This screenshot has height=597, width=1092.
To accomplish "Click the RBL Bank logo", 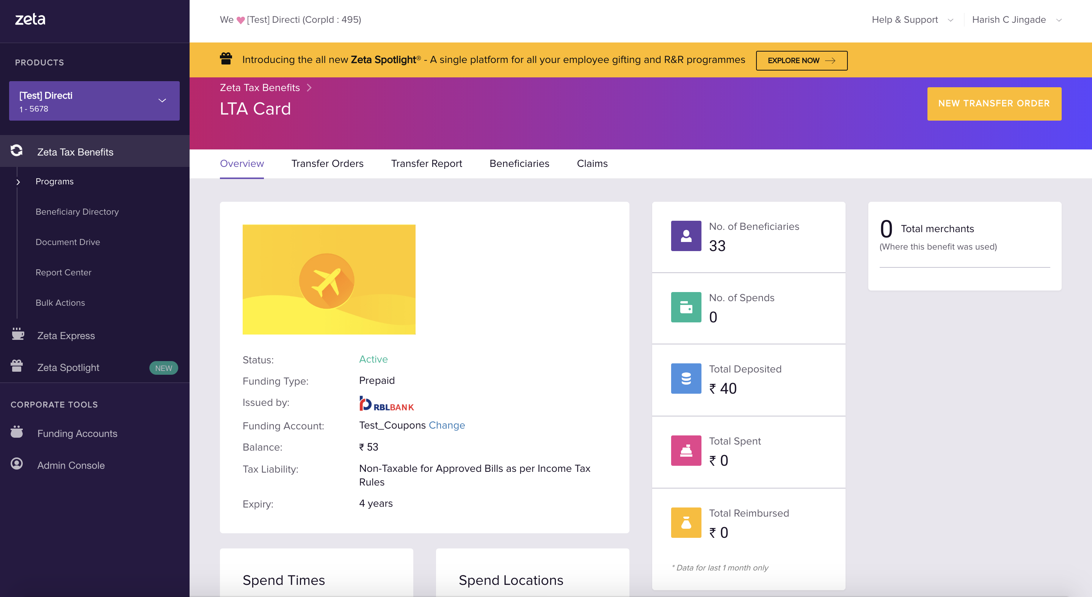I will click(386, 404).
